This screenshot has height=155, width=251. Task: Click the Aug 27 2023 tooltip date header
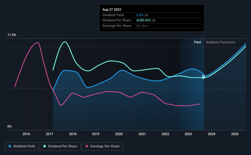(x=112, y=9)
